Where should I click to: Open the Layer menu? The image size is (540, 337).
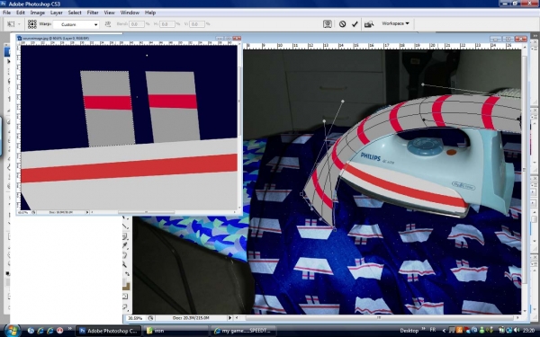coord(57,13)
